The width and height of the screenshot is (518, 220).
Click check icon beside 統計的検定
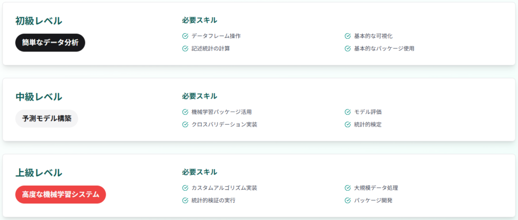pyautogui.click(x=348, y=125)
